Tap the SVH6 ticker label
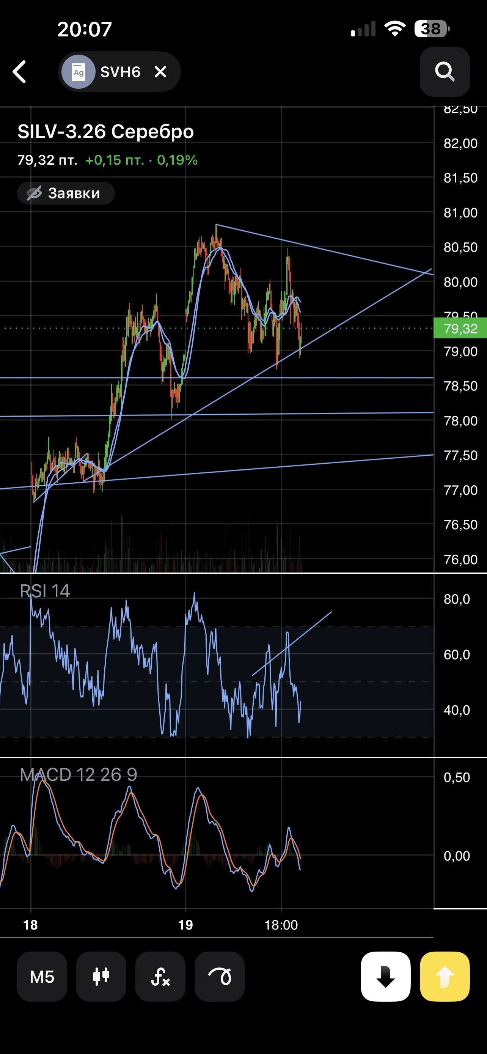The height and width of the screenshot is (1054, 487). [121, 72]
